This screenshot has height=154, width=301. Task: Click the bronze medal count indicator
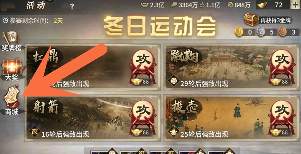pyautogui.click(x=288, y=32)
